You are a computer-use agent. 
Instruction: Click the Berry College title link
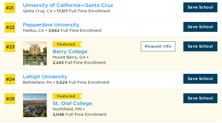pos(70,52)
